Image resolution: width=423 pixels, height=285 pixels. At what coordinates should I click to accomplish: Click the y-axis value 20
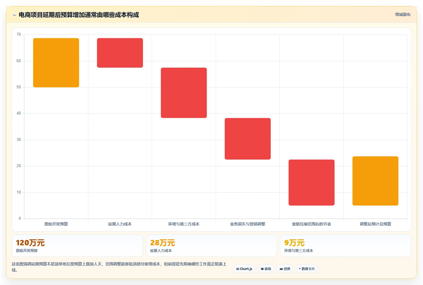tap(19, 166)
